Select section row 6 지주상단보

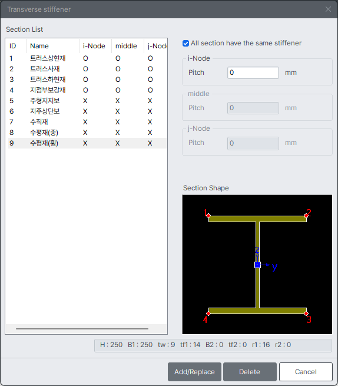click(87, 111)
